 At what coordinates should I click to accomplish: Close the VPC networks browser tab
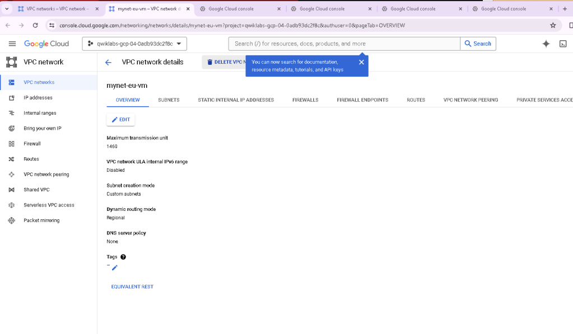click(x=97, y=9)
